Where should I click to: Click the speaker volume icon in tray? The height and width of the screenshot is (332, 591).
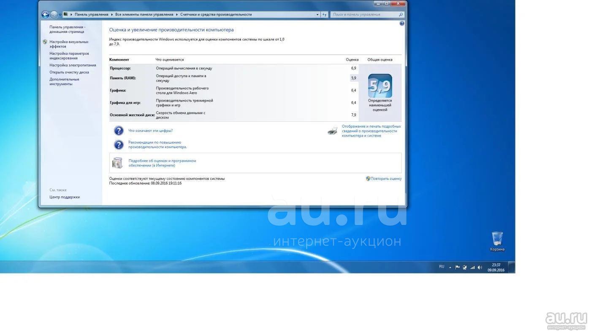(480, 268)
